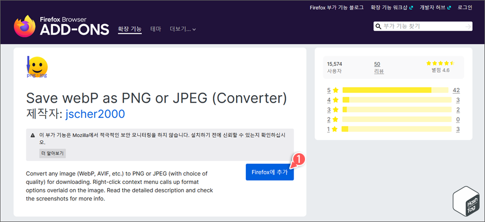The width and height of the screenshot is (485, 222).
Task: Click the add-on smiley png/jpg icon
Action: (x=37, y=67)
